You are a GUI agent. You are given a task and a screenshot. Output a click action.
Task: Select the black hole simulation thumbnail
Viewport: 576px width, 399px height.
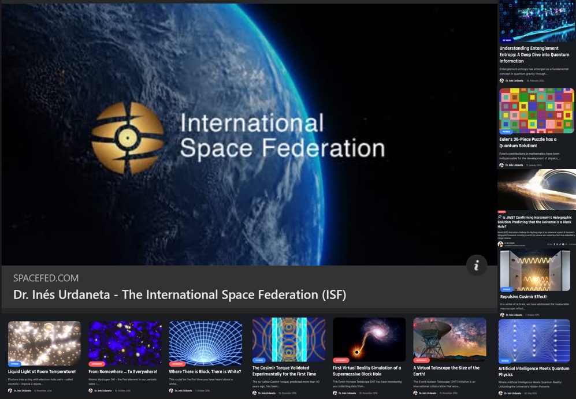[x=369, y=340]
